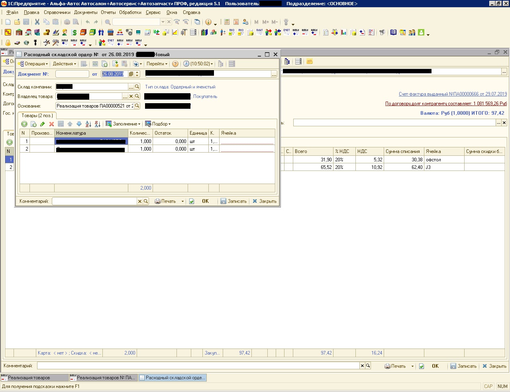The height and width of the screenshot is (392, 510).
Task: Open the Действия dropdown menu
Action: 65,64
